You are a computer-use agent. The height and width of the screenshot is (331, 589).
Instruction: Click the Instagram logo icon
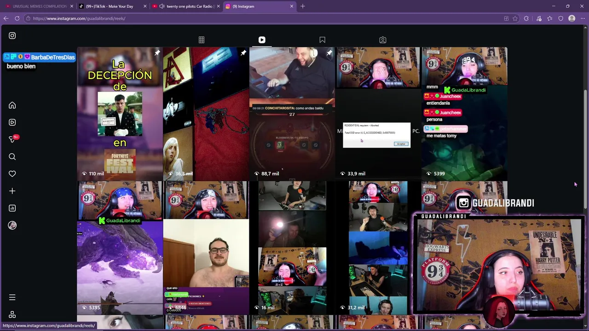[x=12, y=35]
